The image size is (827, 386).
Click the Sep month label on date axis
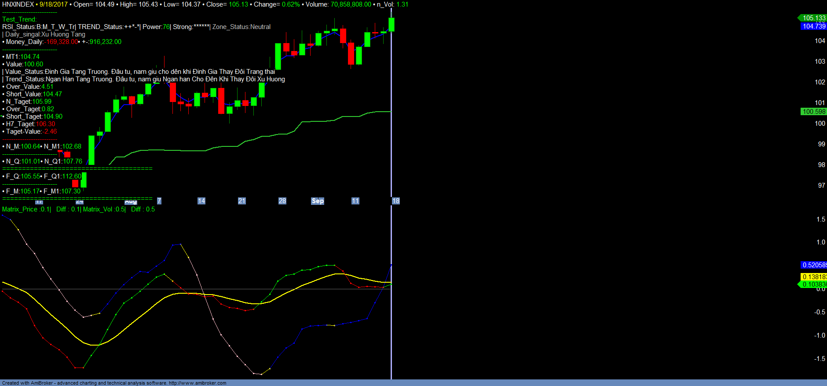318,201
